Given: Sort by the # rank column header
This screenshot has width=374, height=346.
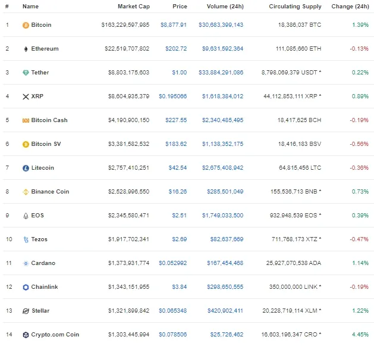Looking at the screenshot, I should tap(7, 7).
